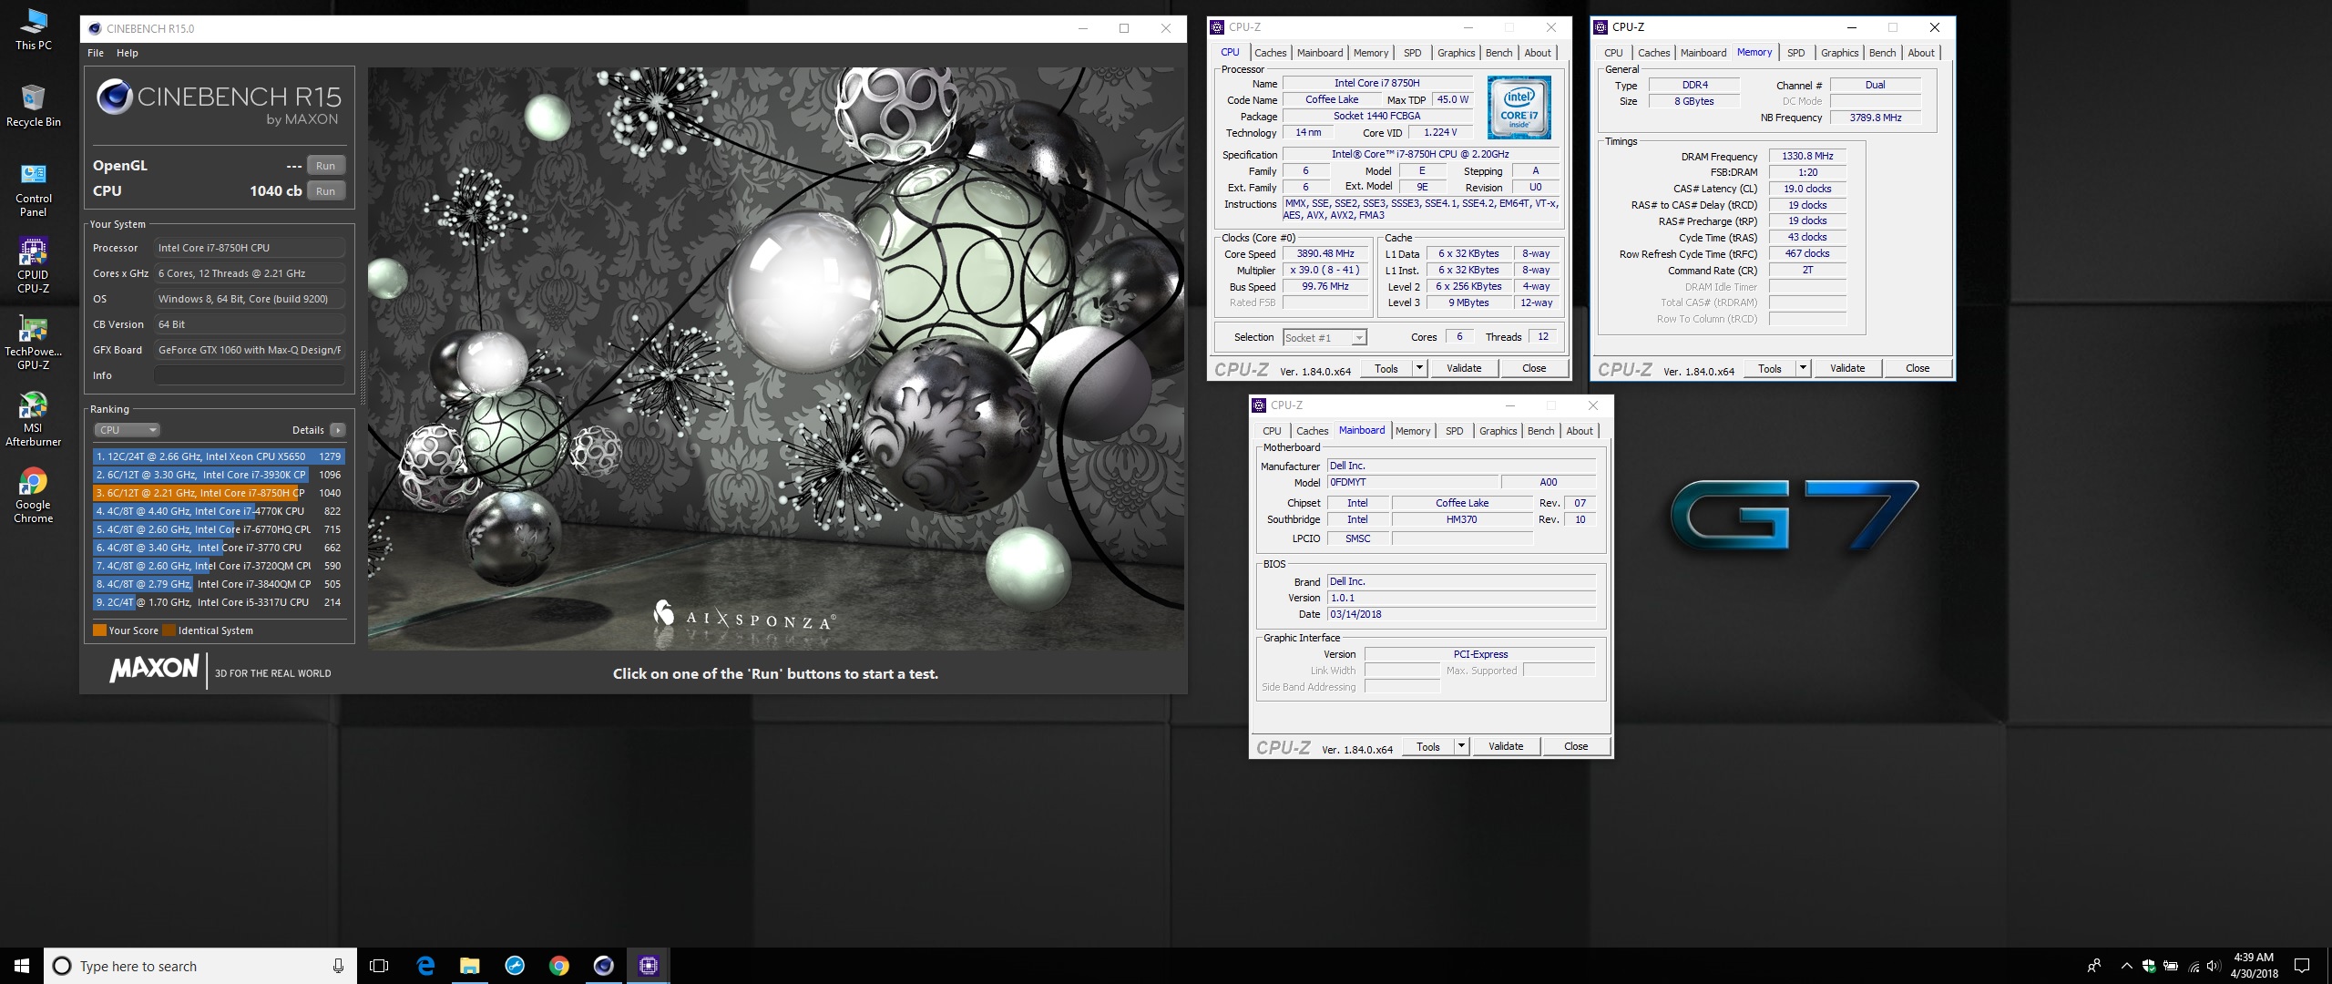Click the battery tray icon

2171,966
